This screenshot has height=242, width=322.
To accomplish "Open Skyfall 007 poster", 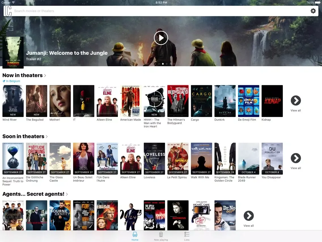I will tap(131, 215).
